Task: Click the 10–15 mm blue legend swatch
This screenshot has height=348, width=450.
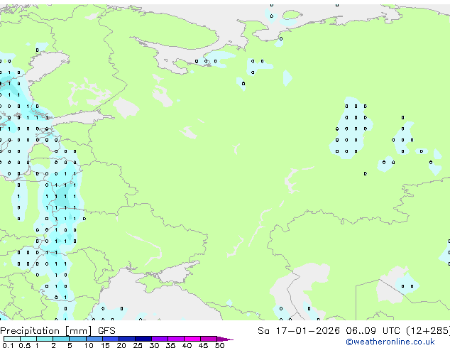Action: pyautogui.click(x=94, y=339)
